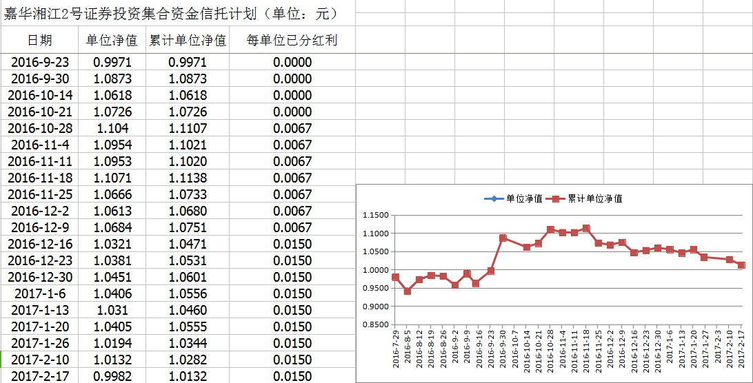This screenshot has height=383, width=753.
Task: Click the cell containing 1.1138
Action: pos(188,178)
